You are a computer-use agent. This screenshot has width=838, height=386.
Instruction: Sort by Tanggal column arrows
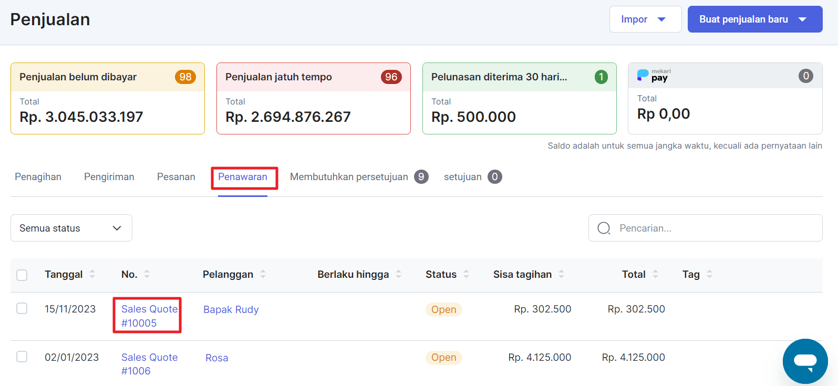[x=92, y=274]
